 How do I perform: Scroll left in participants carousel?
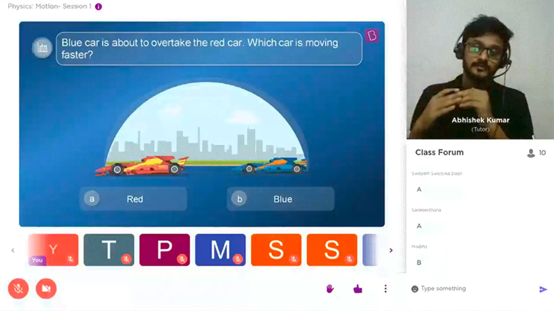13,251
